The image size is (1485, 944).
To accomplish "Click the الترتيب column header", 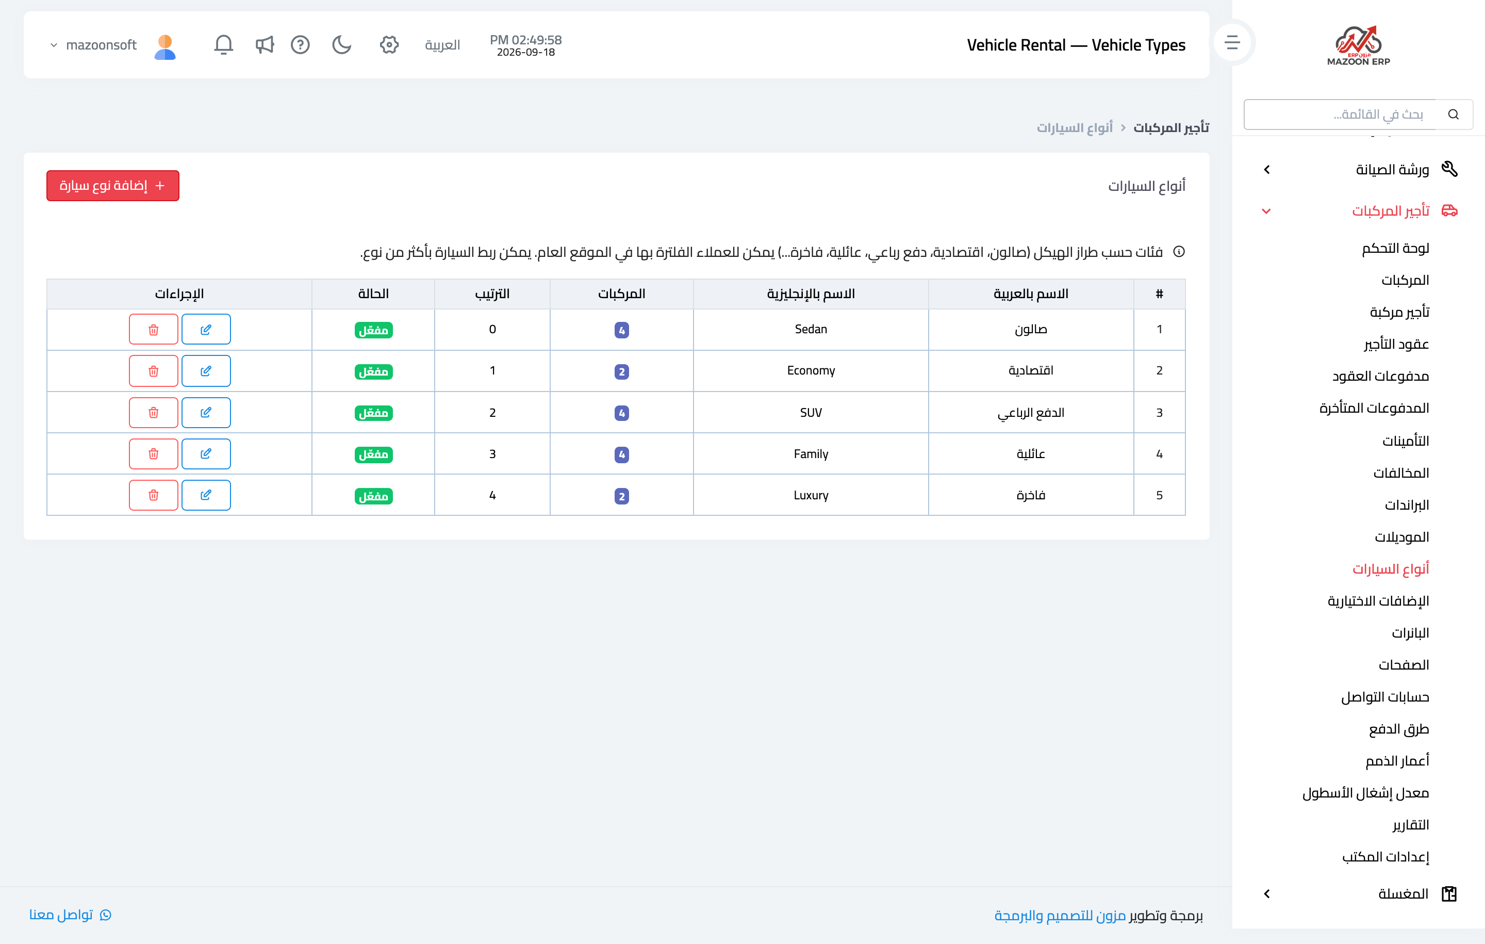I will pos(492,294).
